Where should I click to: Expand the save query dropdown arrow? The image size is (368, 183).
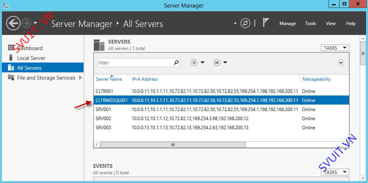(x=225, y=63)
